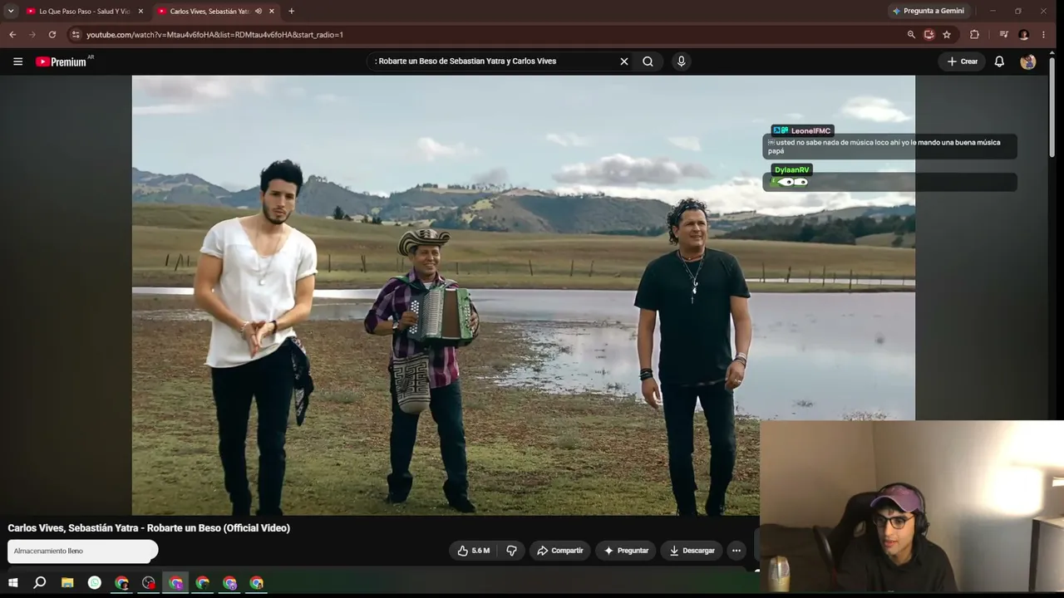Image resolution: width=1064 pixels, height=598 pixels.
Task: Close the Lo Que Paso Paso tab
Action: 140,12
